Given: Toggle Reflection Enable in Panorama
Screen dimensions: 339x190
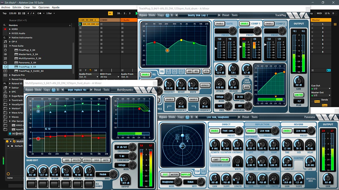Looking at the screenshot, I should pyautogui.click(x=251, y=131).
